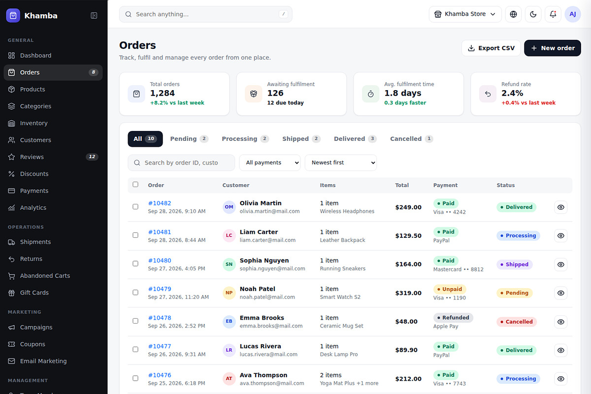
Task: Check the box for order #10482
Action: pos(135,207)
